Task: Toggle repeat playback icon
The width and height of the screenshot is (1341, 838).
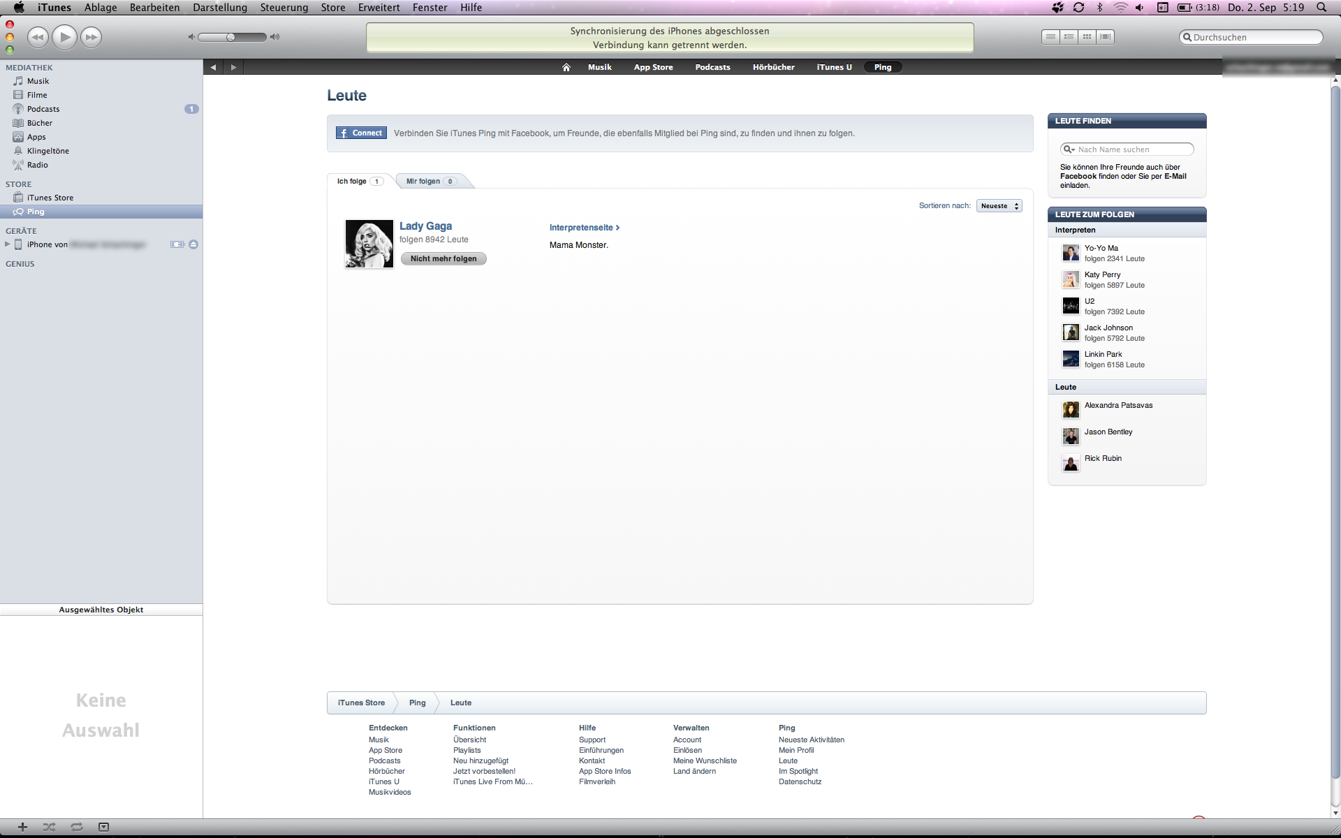Action: click(77, 827)
